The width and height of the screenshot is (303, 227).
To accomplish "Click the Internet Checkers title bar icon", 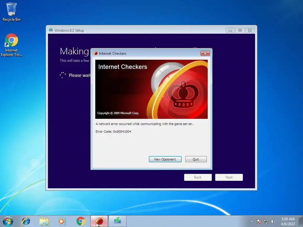I will tap(96, 53).
